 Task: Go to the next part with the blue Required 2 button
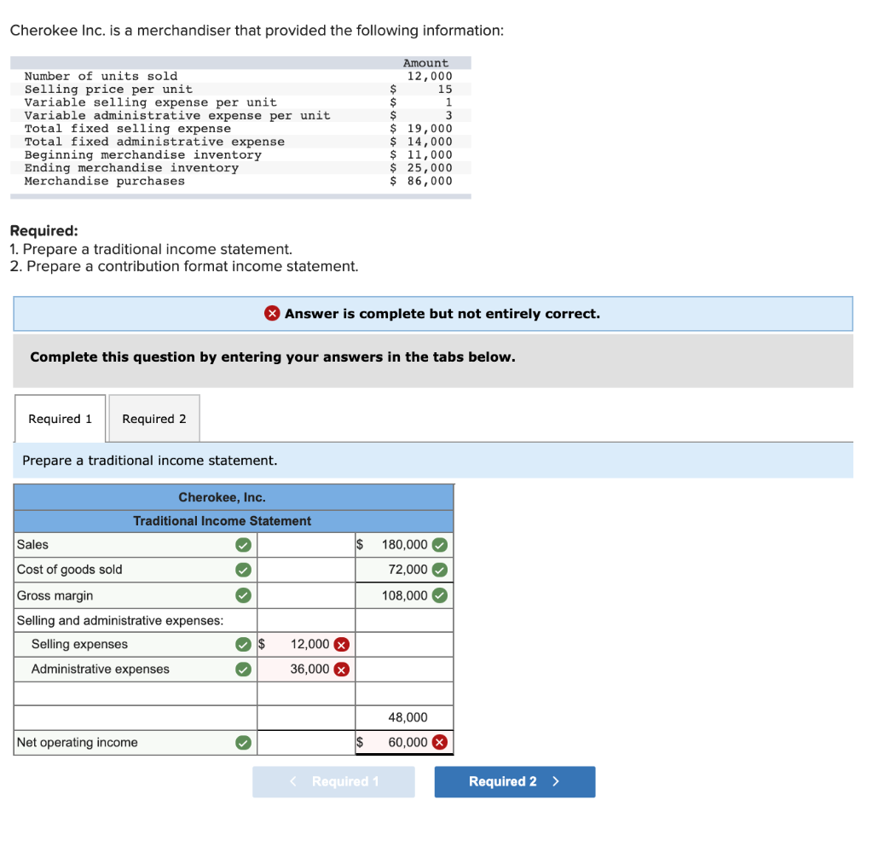514,781
